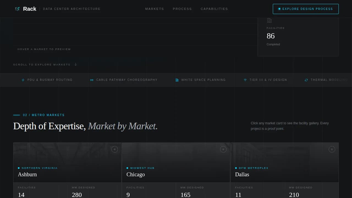Click the thermal modeling refresh icon
352x198 pixels.
click(x=306, y=80)
